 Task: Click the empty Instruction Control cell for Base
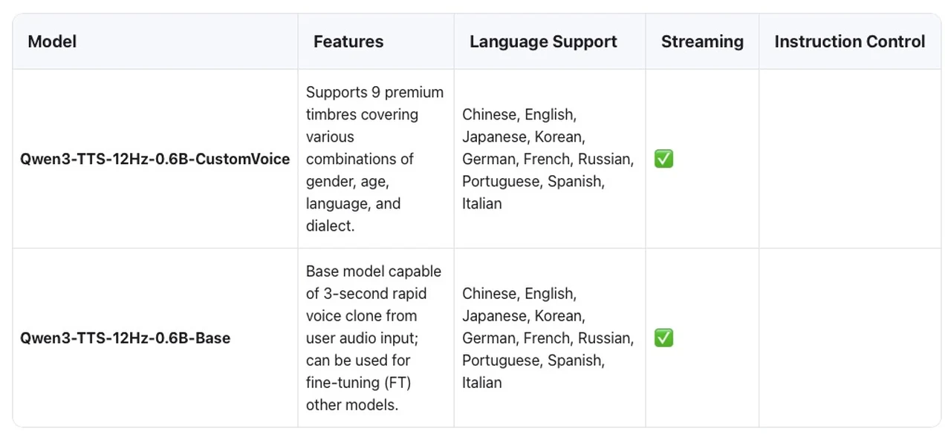pos(849,338)
